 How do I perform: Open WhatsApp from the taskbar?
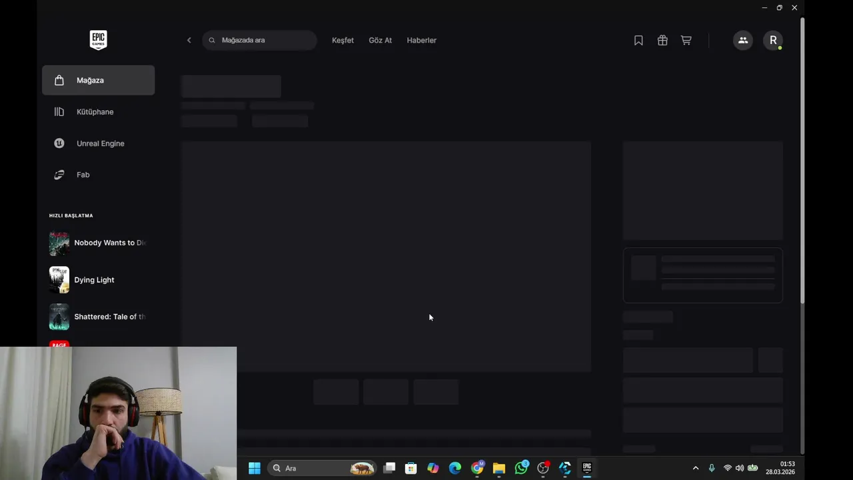coord(521,468)
